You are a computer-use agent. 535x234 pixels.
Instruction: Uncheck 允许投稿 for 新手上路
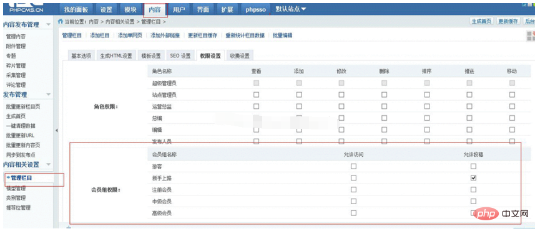point(473,178)
